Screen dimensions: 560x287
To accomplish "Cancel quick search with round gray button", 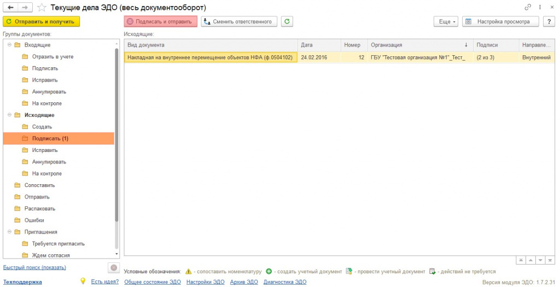I will [114, 268].
